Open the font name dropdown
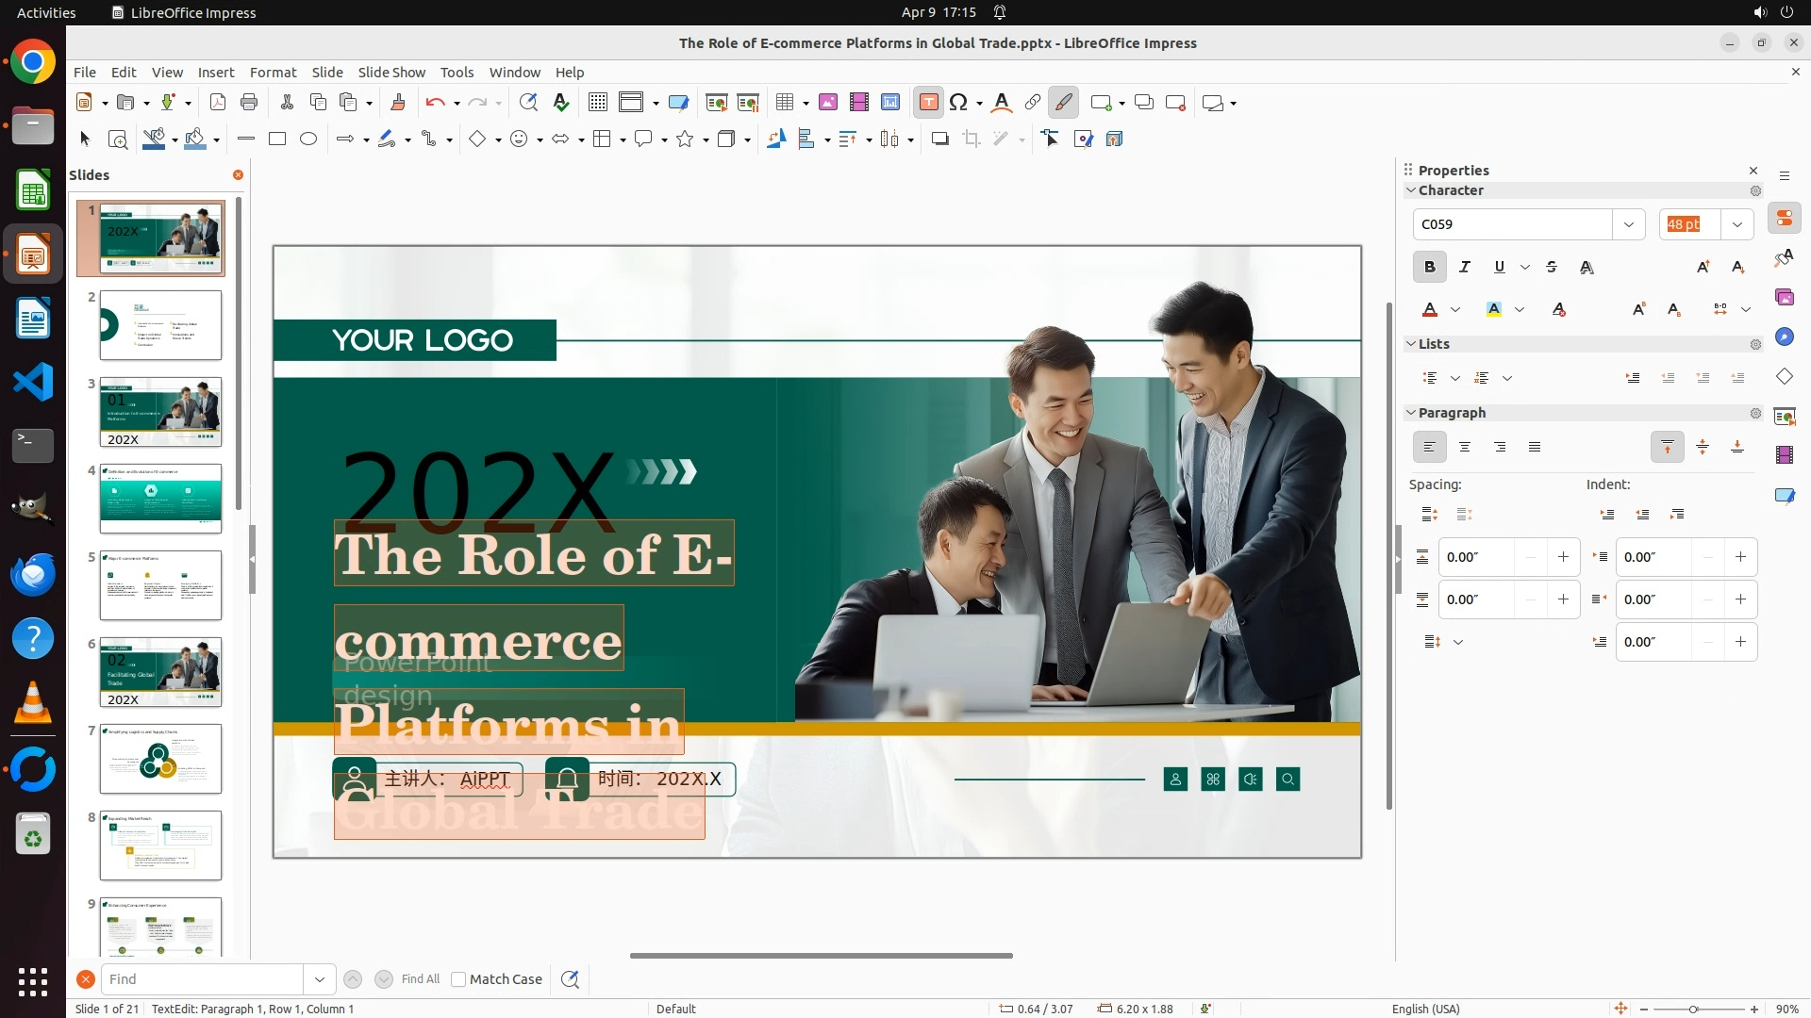The width and height of the screenshot is (1811, 1018). tap(1628, 224)
